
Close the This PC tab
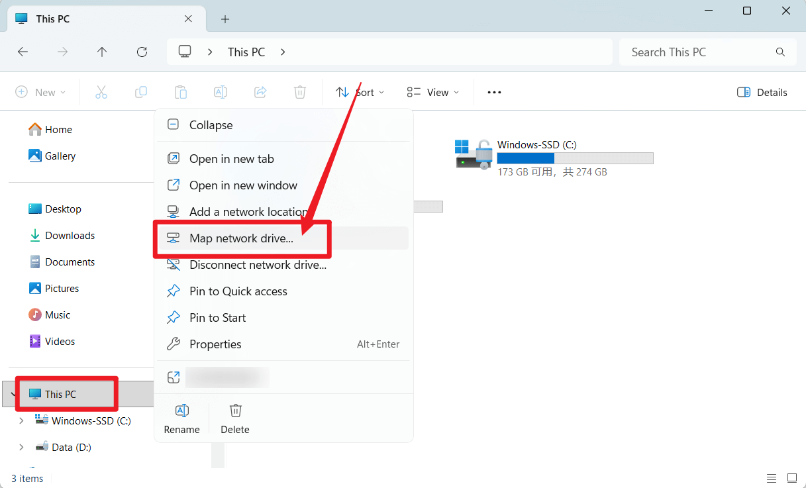188,19
